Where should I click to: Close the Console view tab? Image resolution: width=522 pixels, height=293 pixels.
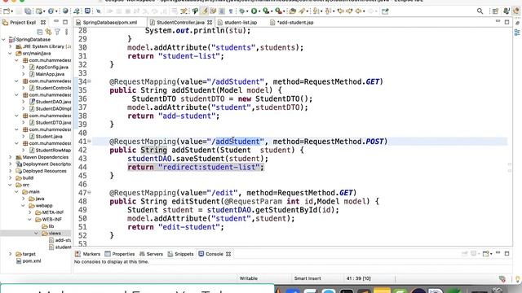tap(228, 254)
